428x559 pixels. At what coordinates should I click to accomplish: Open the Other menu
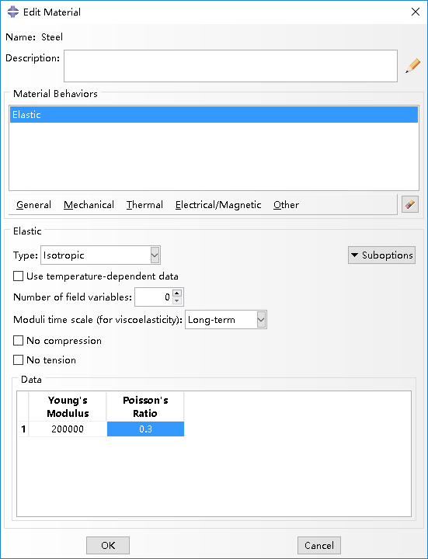(x=286, y=205)
